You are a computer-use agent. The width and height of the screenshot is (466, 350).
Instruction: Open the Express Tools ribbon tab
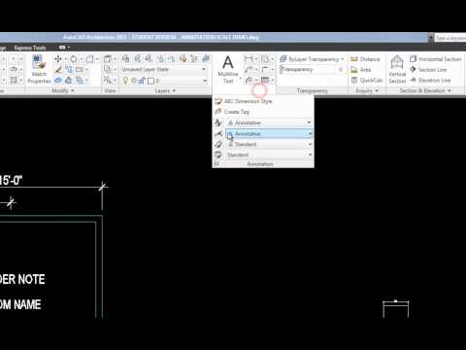pos(30,48)
